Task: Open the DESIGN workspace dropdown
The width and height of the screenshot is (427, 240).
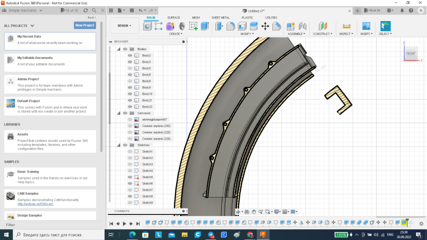Action: pyautogui.click(x=125, y=25)
